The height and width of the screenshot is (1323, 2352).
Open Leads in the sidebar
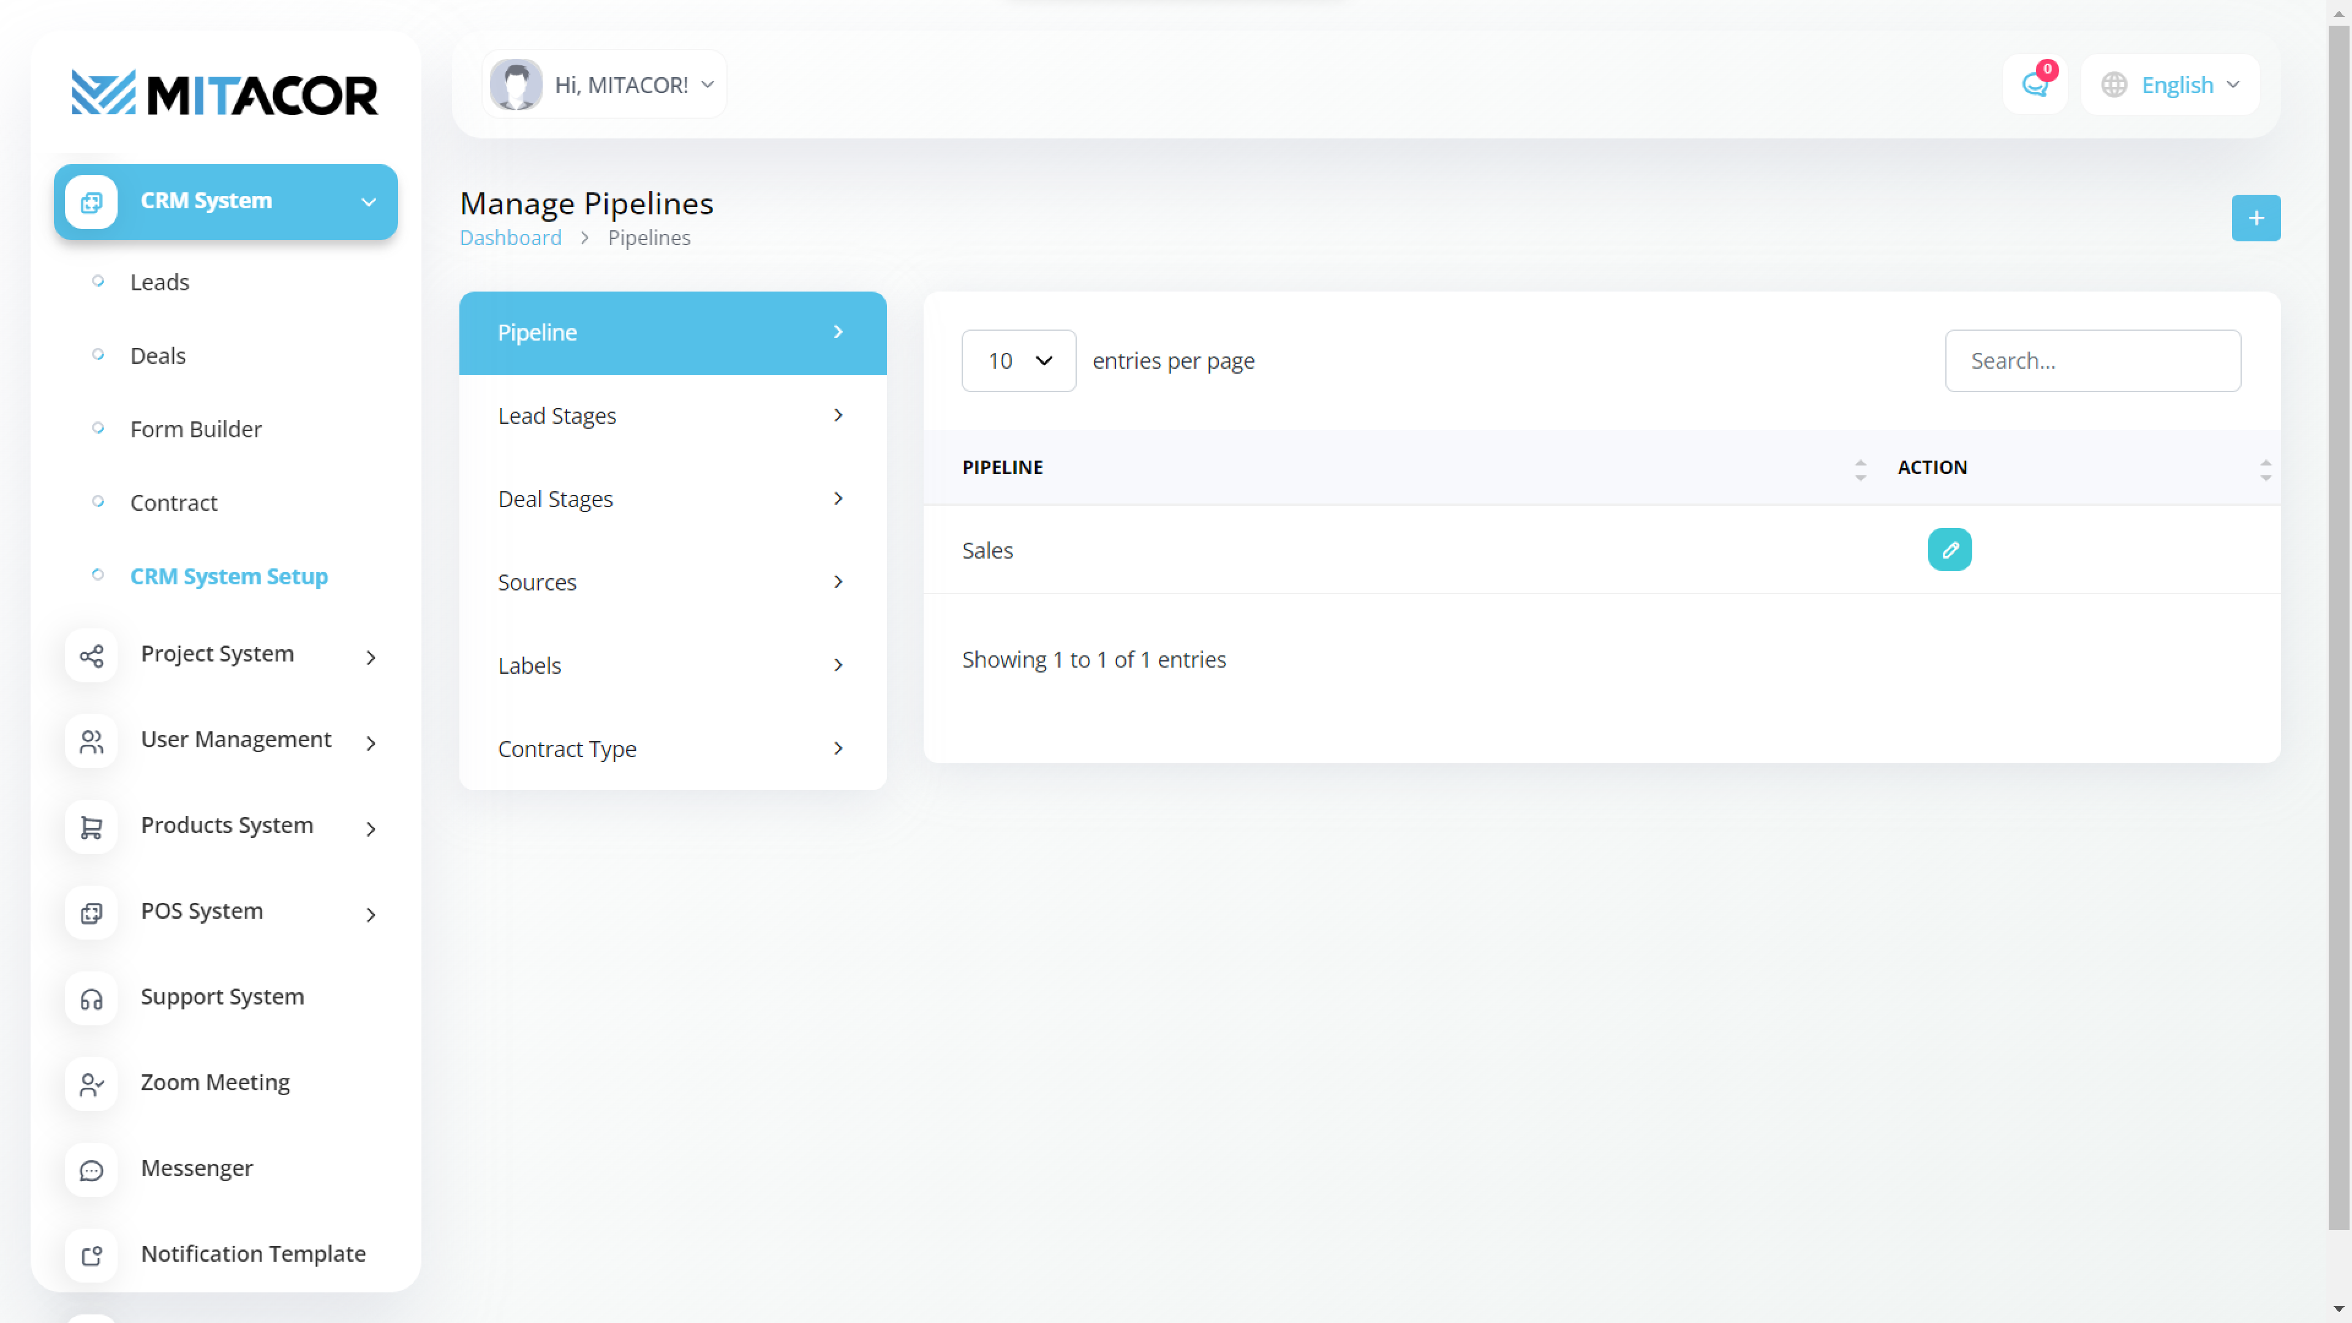click(160, 282)
